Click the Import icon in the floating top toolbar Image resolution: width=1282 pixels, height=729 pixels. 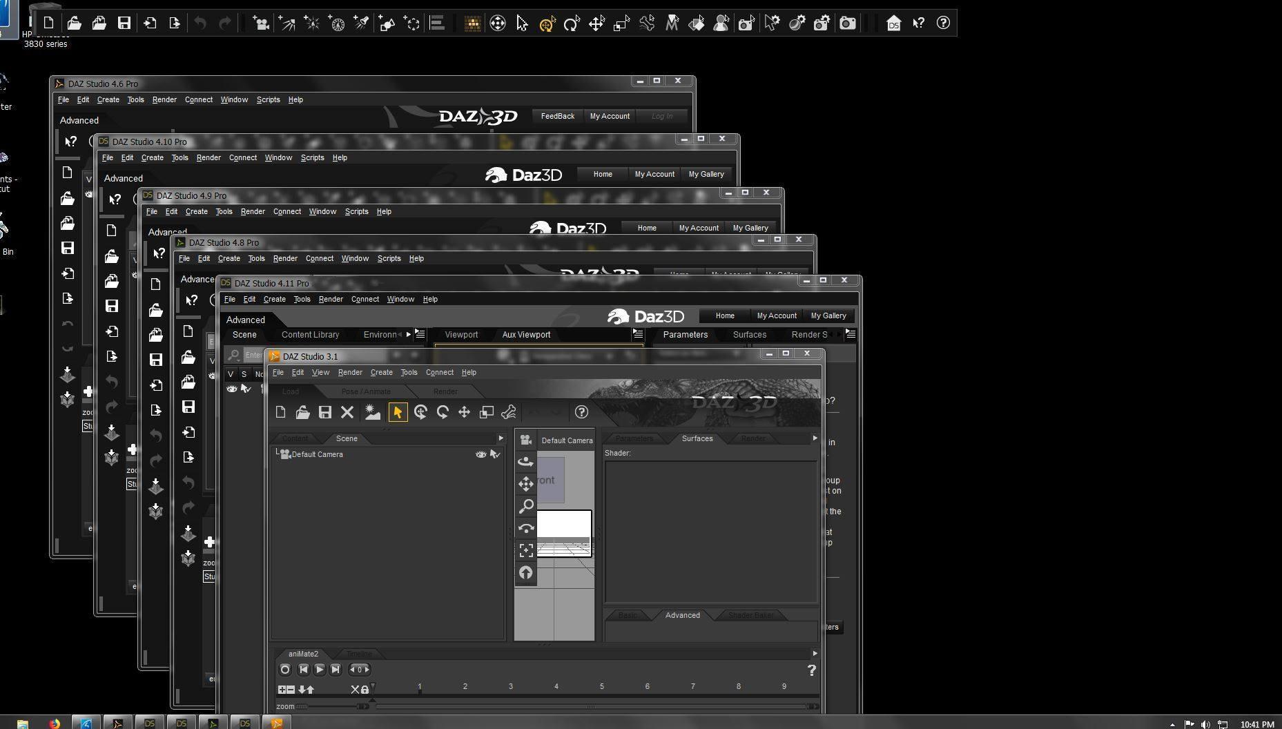[150, 23]
